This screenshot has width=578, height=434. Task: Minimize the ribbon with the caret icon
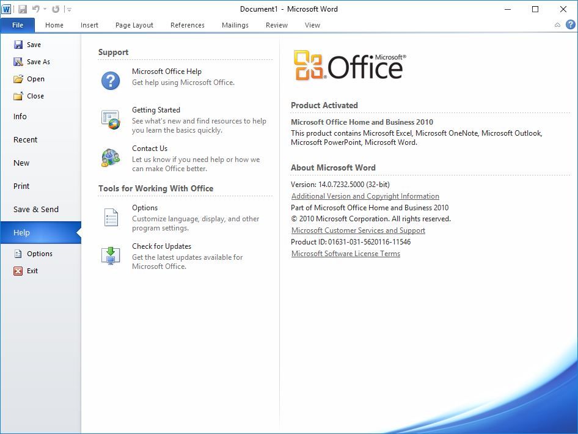tap(557, 25)
